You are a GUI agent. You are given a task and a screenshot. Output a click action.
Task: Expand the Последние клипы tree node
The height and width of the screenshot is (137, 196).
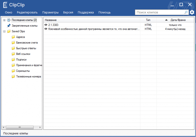pyautogui.click(x=4, y=20)
